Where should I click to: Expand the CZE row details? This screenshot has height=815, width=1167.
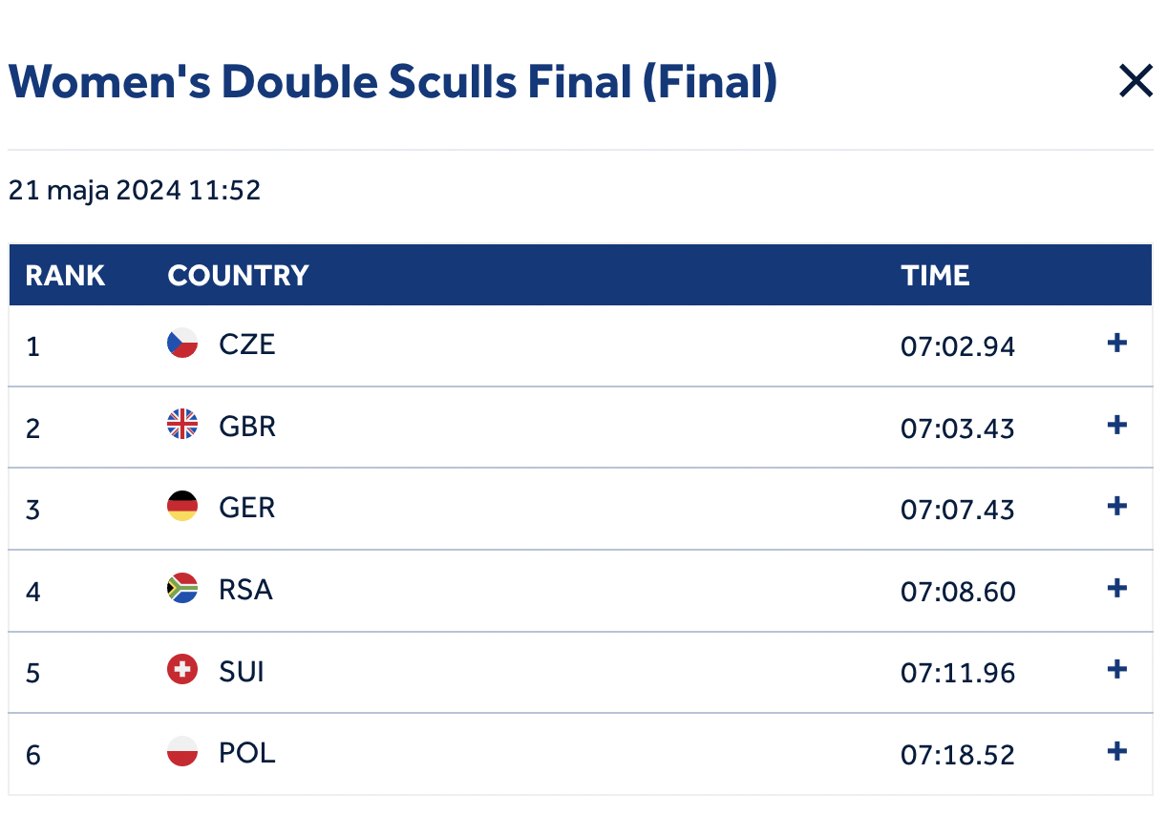pyautogui.click(x=1116, y=344)
